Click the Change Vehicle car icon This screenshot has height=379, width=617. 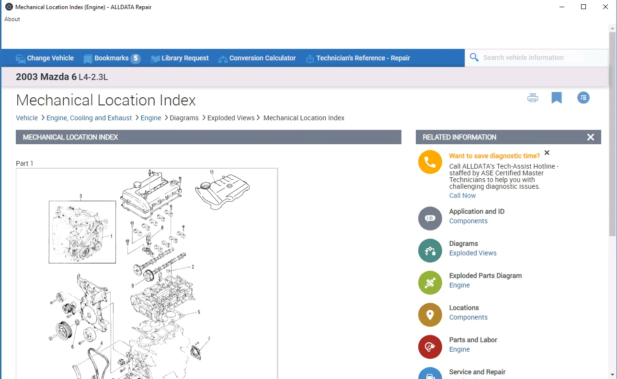pos(21,58)
